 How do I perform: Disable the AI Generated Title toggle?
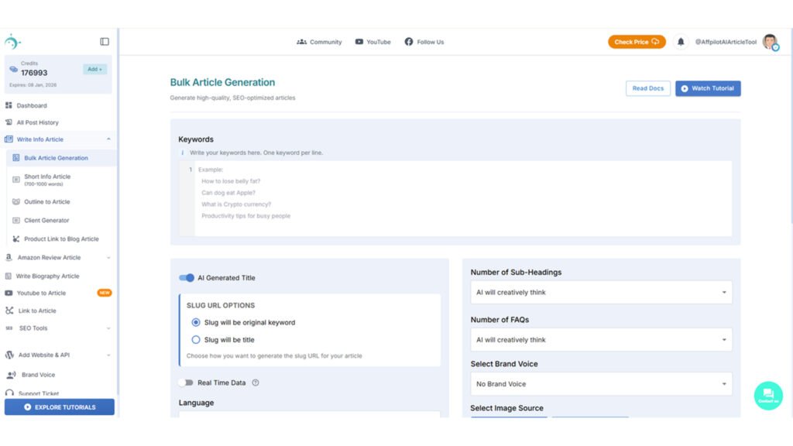pyautogui.click(x=187, y=278)
